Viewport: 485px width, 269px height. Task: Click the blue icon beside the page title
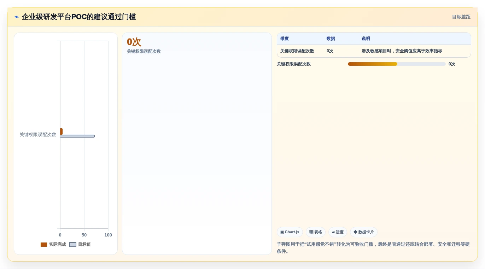pos(17,17)
